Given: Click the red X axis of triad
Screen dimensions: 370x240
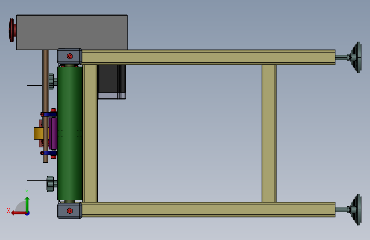Looking at the screenshot, I should (x=18, y=213).
